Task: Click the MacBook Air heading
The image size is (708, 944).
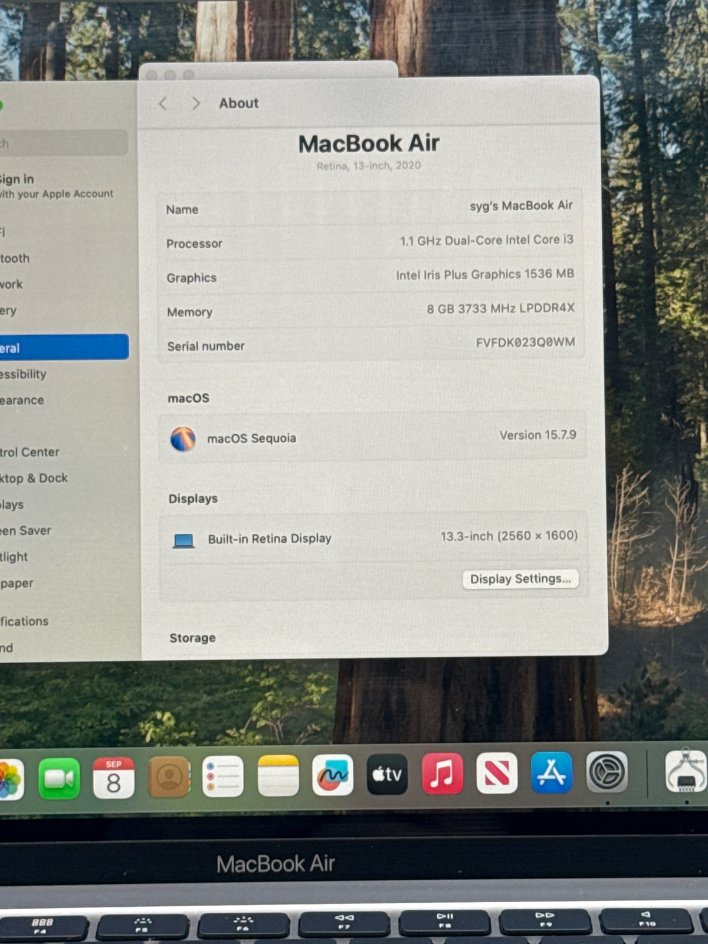Action: 369,143
